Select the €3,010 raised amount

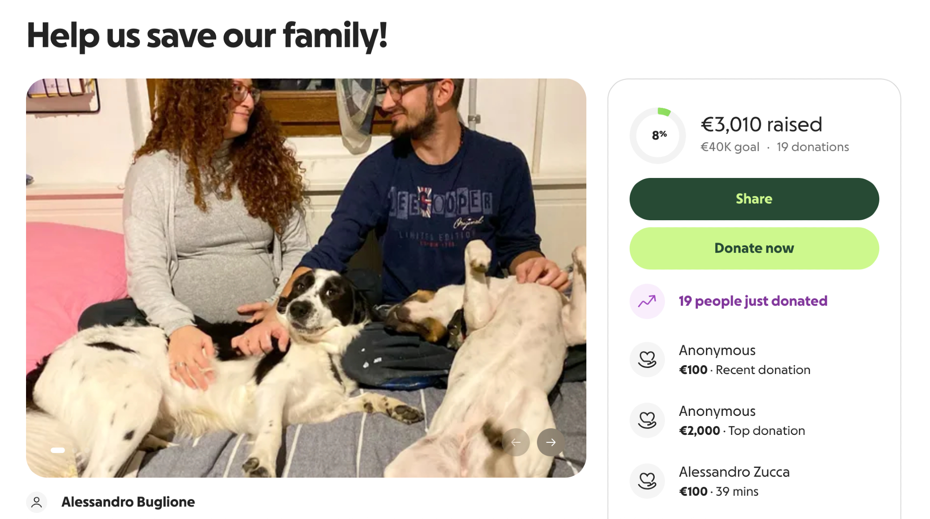[761, 125]
